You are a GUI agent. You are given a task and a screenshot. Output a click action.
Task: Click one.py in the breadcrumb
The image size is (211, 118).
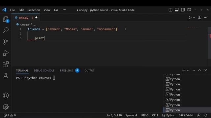pyautogui.click(x=25, y=25)
